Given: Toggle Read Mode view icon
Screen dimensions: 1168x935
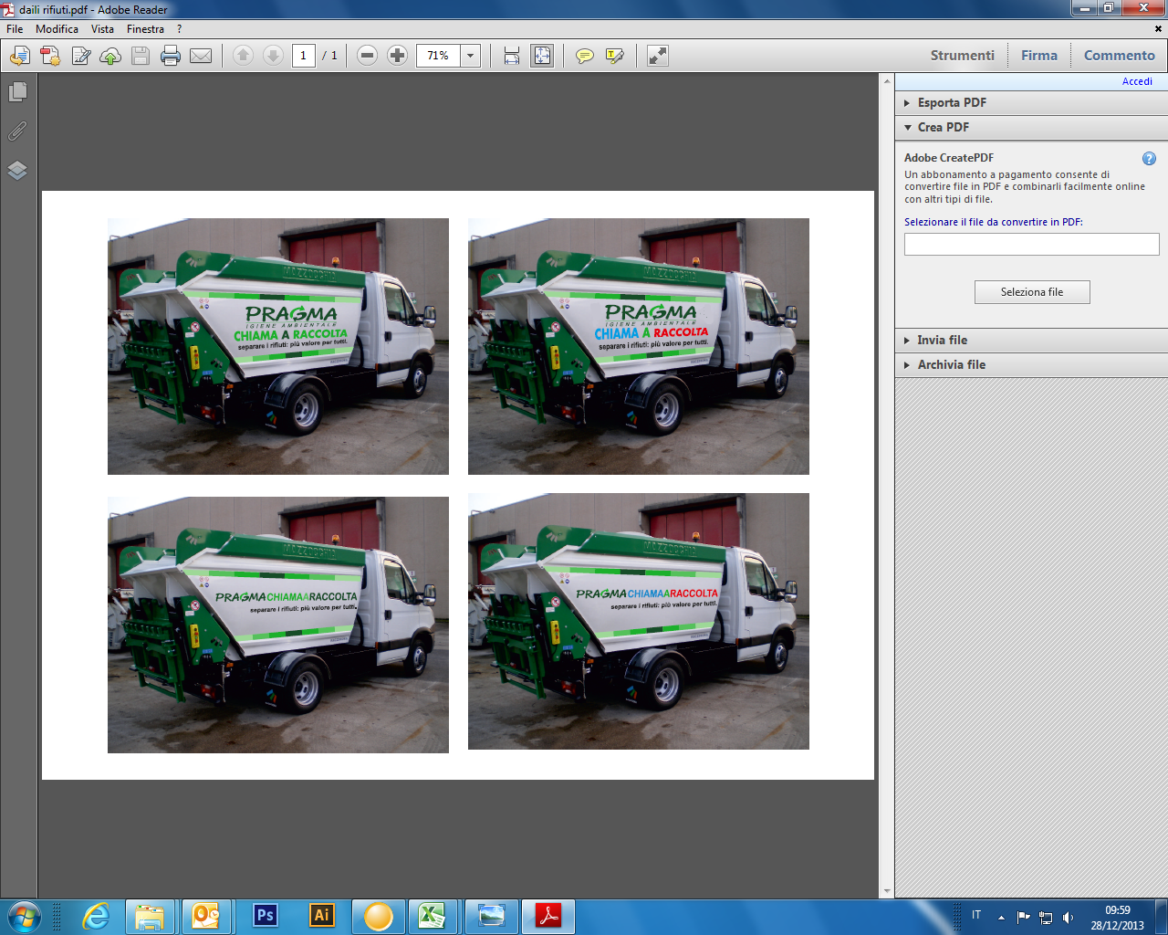Looking at the screenshot, I should [x=657, y=56].
